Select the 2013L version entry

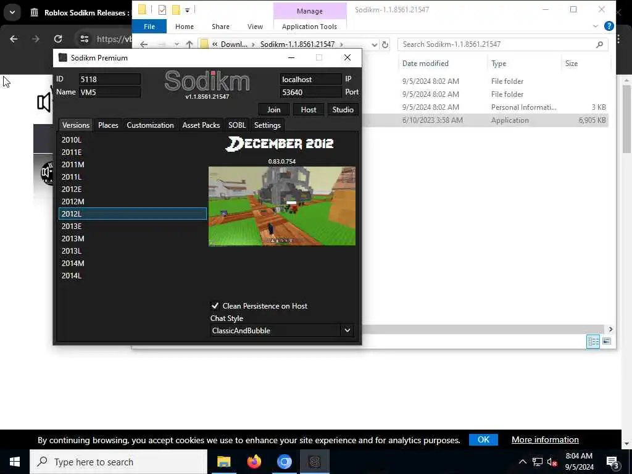click(x=133, y=251)
